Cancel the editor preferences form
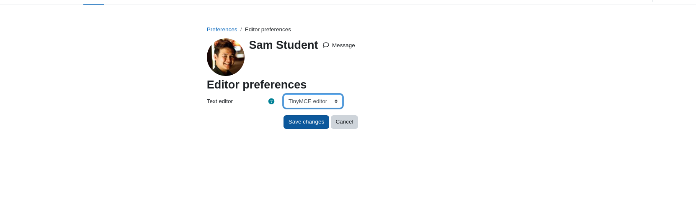This screenshot has height=197, width=696. coord(344,122)
